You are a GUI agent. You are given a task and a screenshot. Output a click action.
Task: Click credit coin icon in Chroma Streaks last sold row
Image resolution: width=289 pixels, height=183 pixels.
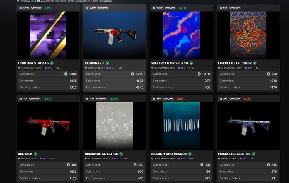[x=65, y=74]
